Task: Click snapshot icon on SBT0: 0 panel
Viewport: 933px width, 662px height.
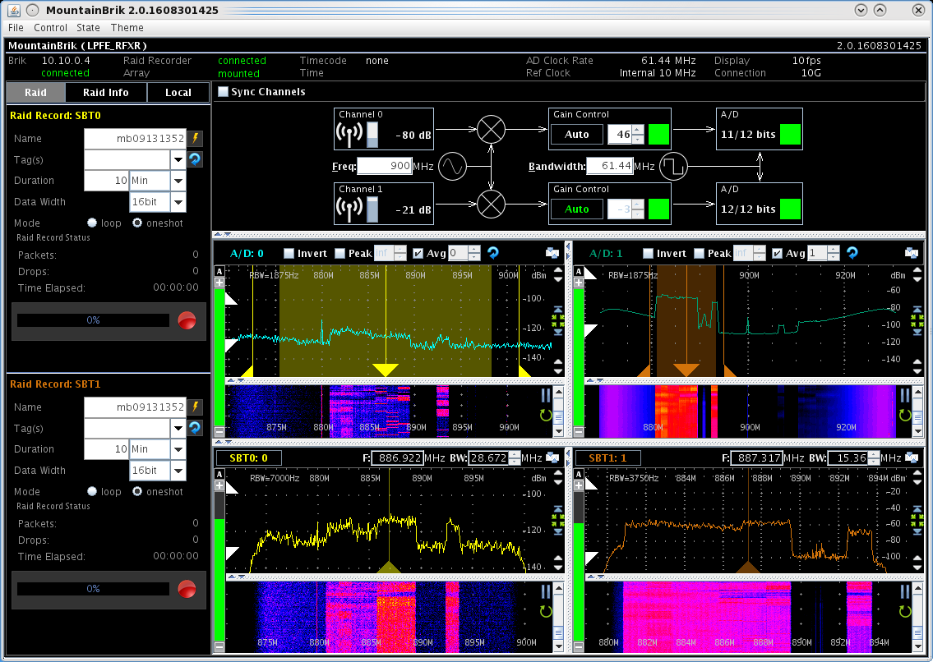Action: [552, 457]
